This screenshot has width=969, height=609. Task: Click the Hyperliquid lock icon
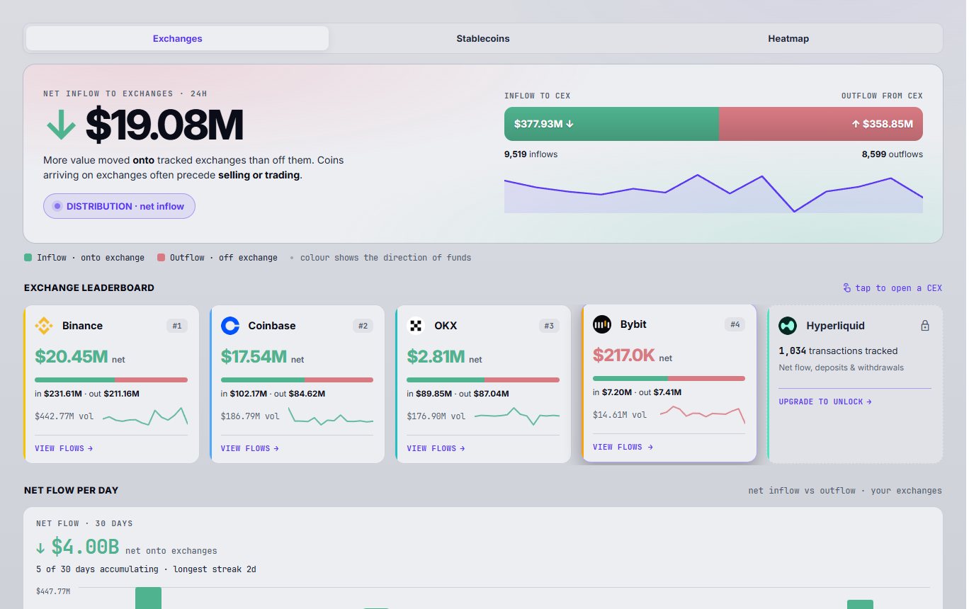point(924,326)
